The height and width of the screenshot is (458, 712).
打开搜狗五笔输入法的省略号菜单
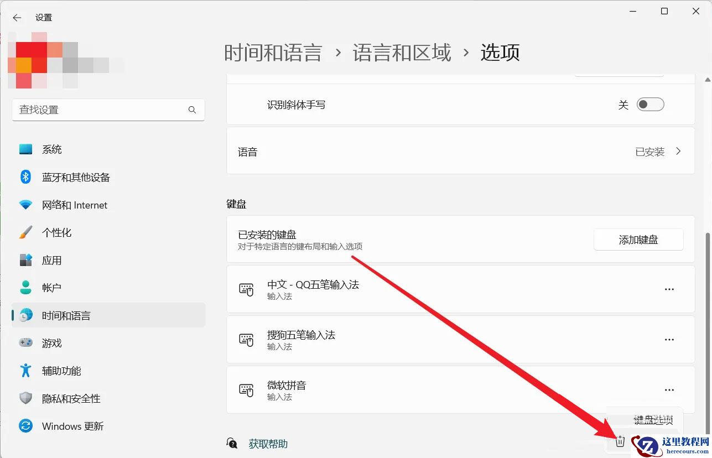click(x=669, y=339)
